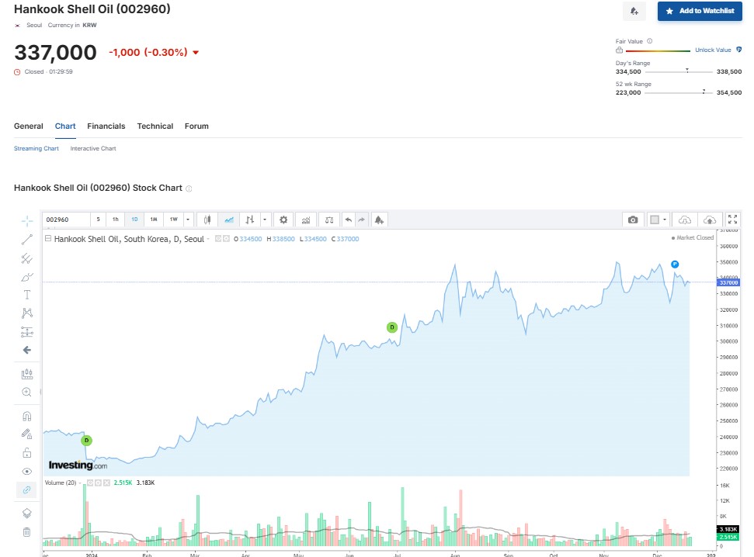This screenshot has width=754, height=557.
Task: Select the 1M interval
Action: (154, 220)
